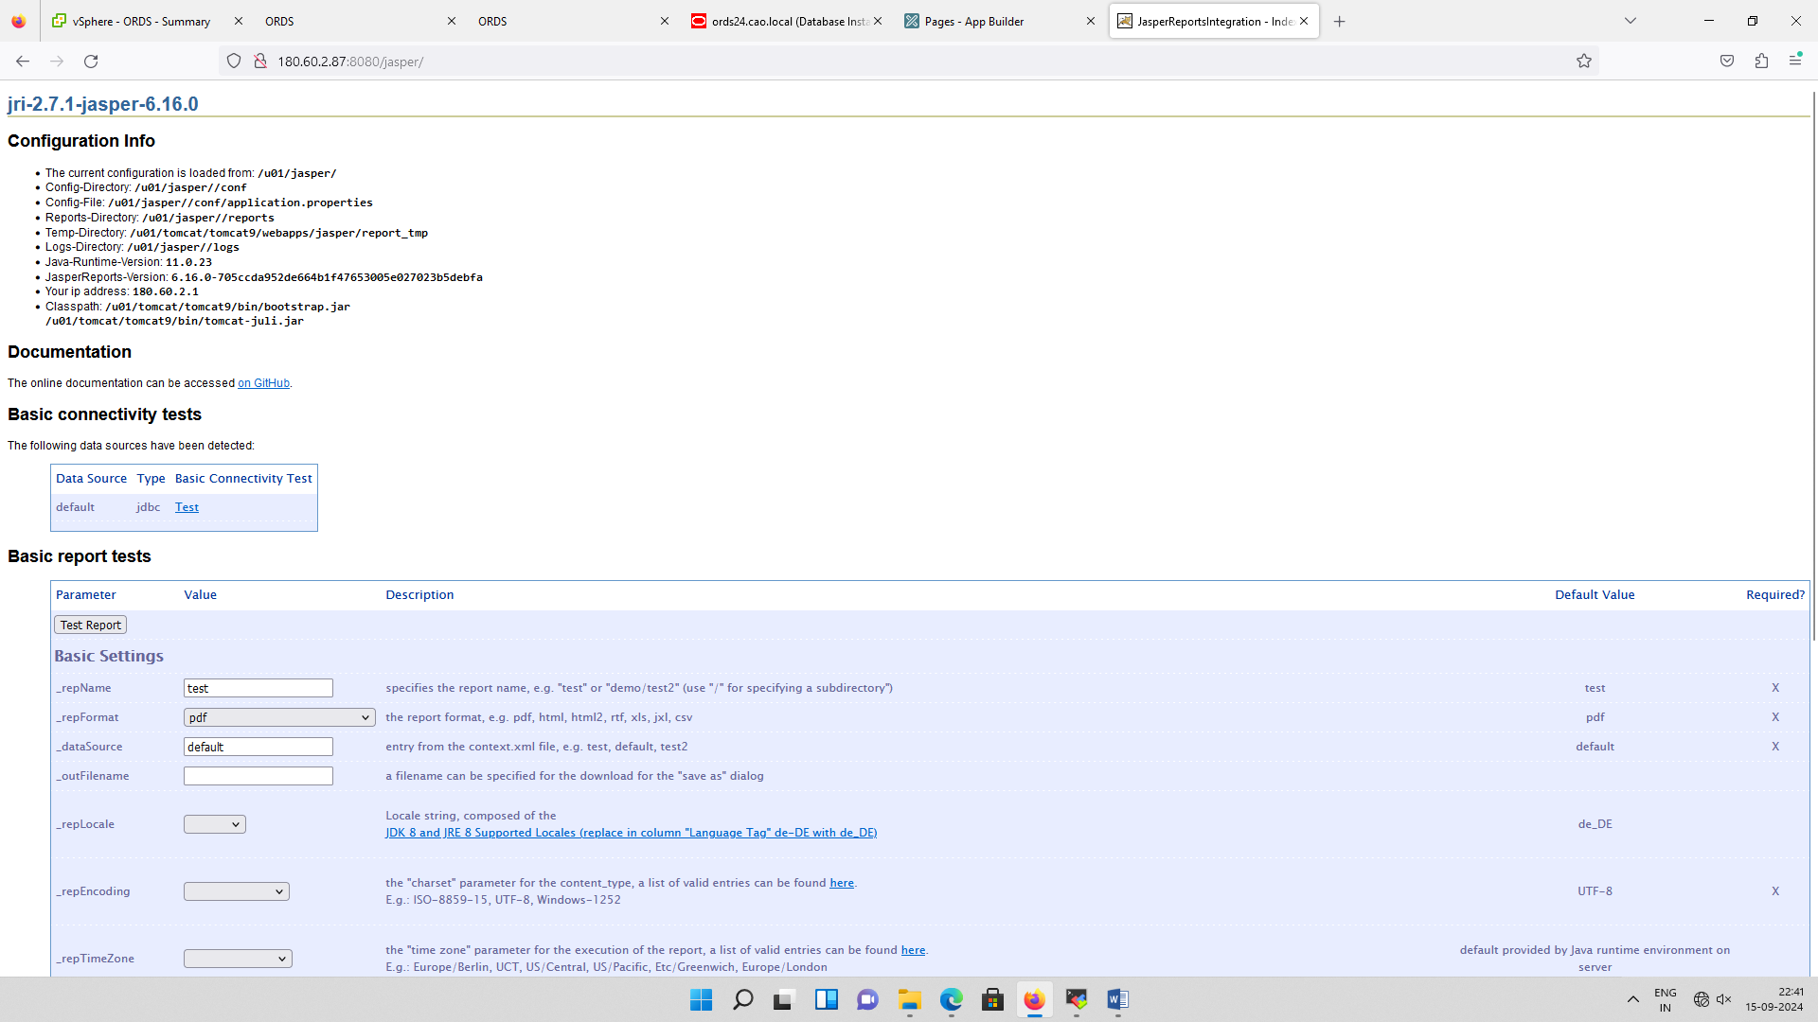Click the browser reload icon
This screenshot has height=1022, width=1818.
[x=91, y=62]
